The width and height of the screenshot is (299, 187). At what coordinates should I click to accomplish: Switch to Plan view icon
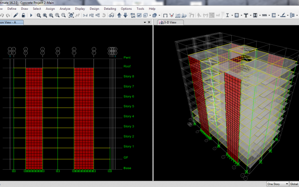[92, 15]
